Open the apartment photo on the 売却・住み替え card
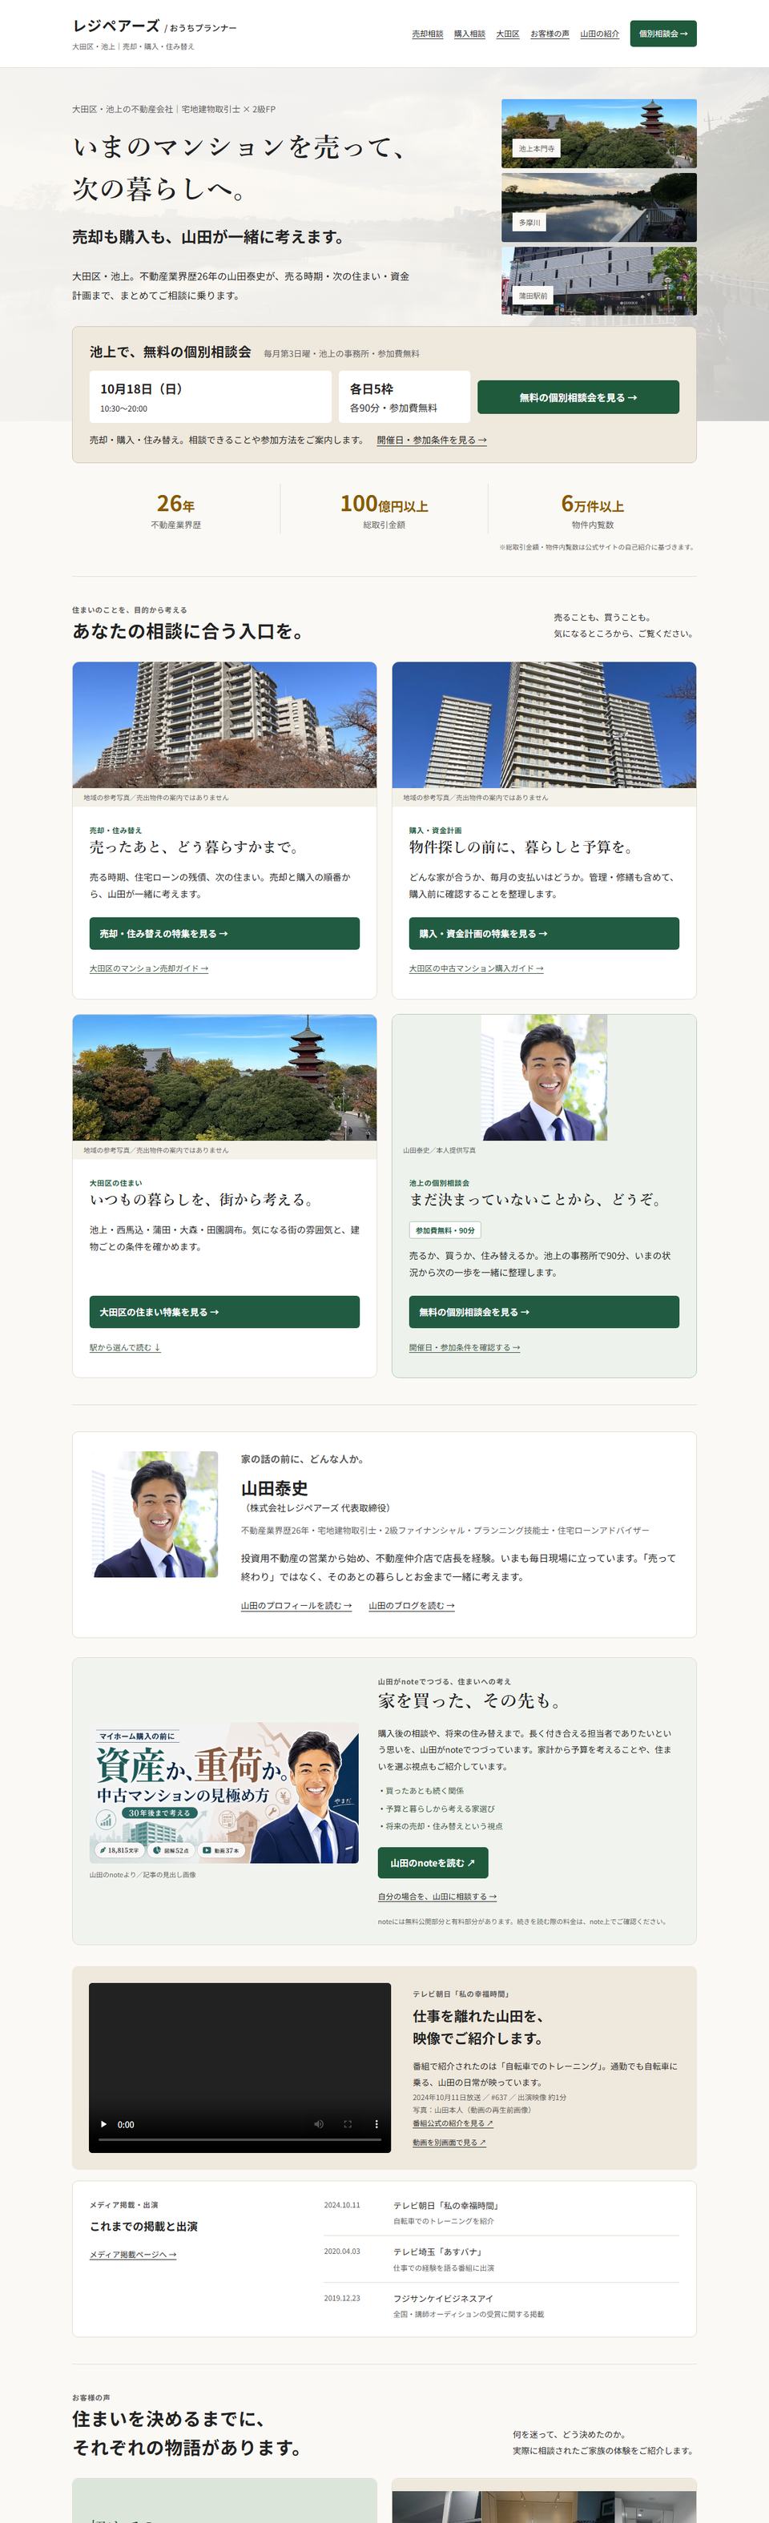Image resolution: width=769 pixels, height=2523 pixels. coord(224,725)
